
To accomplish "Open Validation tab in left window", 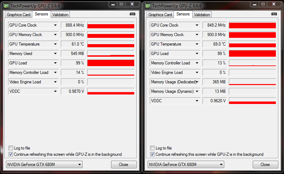I will coord(60,14).
